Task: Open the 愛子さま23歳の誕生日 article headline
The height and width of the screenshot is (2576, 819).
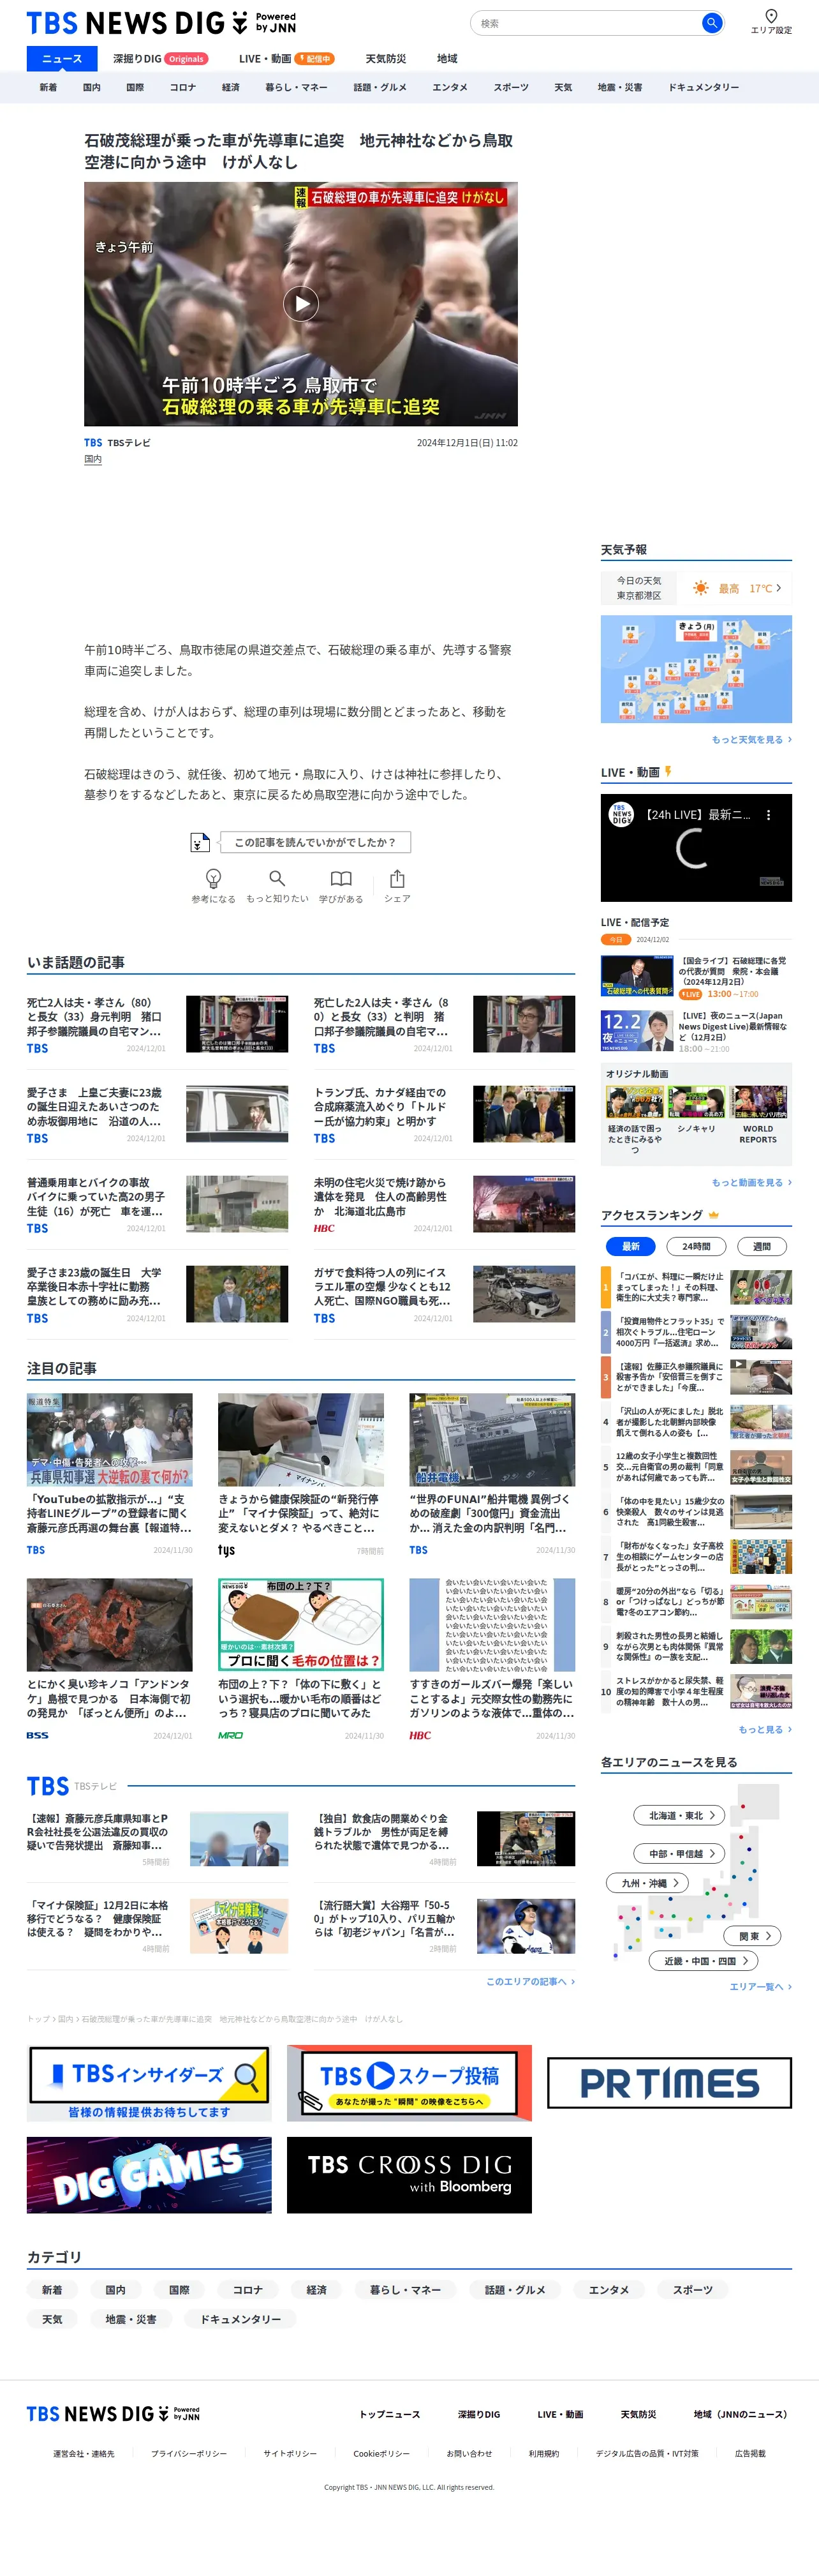Action: click(95, 1287)
